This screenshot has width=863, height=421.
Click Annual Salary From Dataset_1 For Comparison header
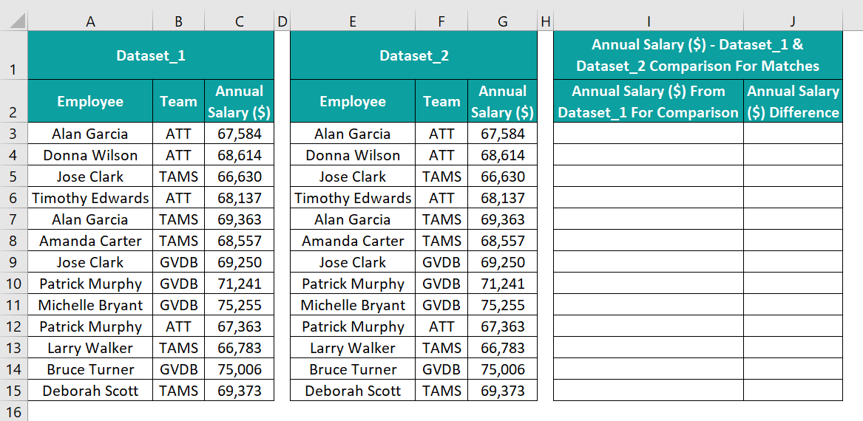(x=649, y=101)
